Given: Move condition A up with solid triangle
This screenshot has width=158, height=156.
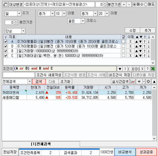Looking at the screenshot, I should coord(136,41).
